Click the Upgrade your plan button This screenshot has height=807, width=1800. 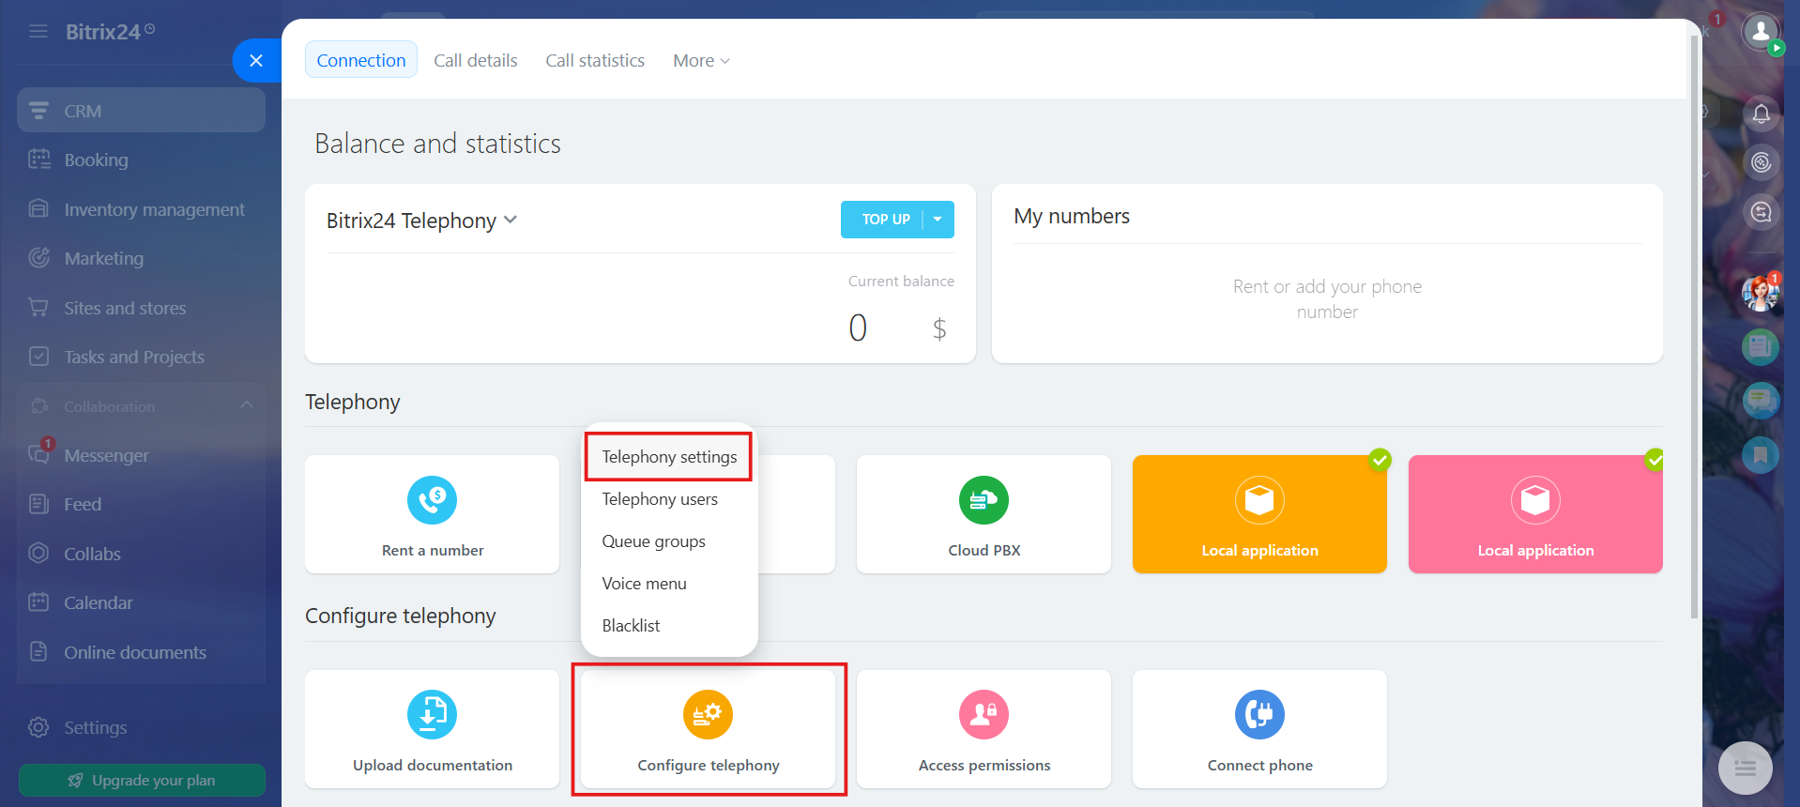coord(142,781)
